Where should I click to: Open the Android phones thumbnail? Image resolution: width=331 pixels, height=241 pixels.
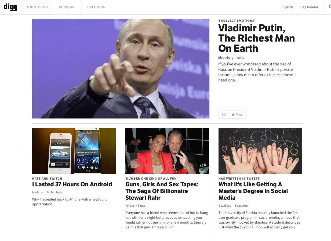(x=74, y=151)
